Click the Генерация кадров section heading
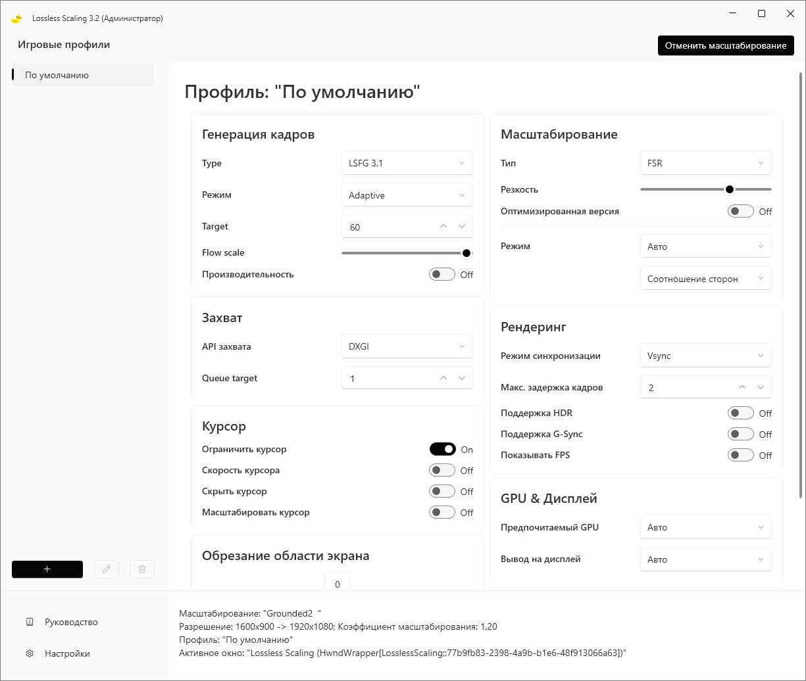 click(x=258, y=134)
